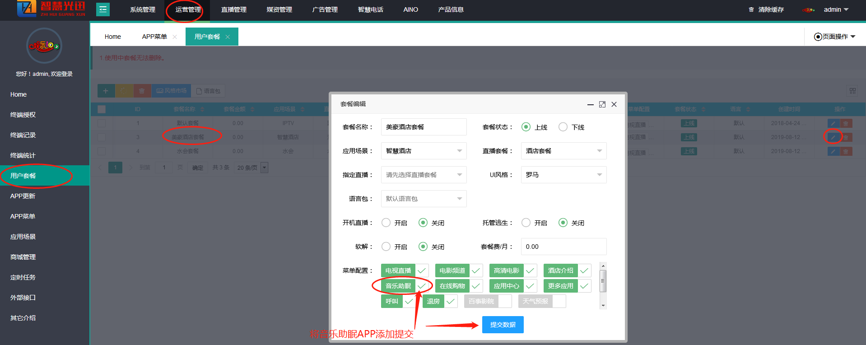
Task: Click the sidebar collapse hamburger icon
Action: point(103,9)
